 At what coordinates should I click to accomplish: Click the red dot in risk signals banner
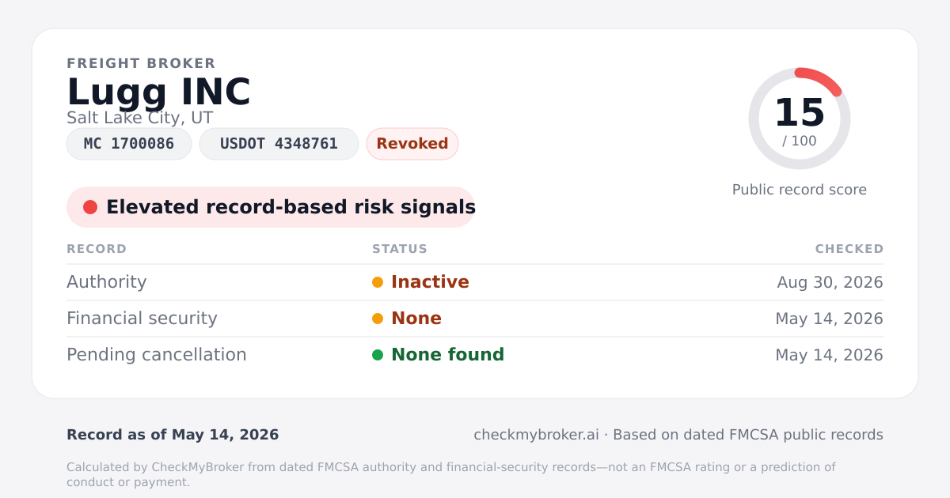click(90, 207)
